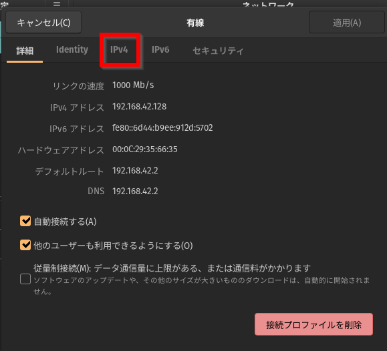Click the ネットワーク window title behind dialog

(x=268, y=4)
